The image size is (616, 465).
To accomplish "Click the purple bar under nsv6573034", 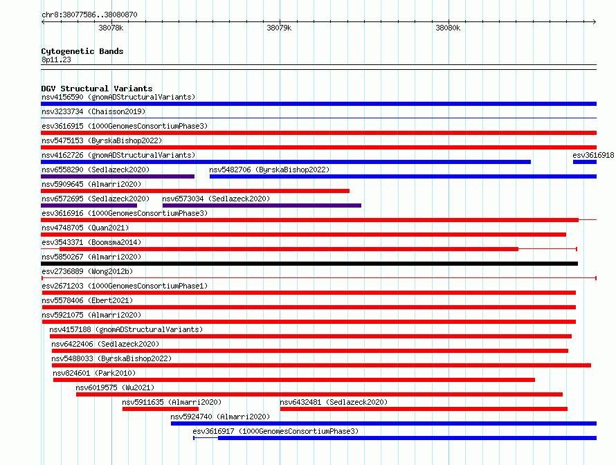I will click(x=262, y=206).
